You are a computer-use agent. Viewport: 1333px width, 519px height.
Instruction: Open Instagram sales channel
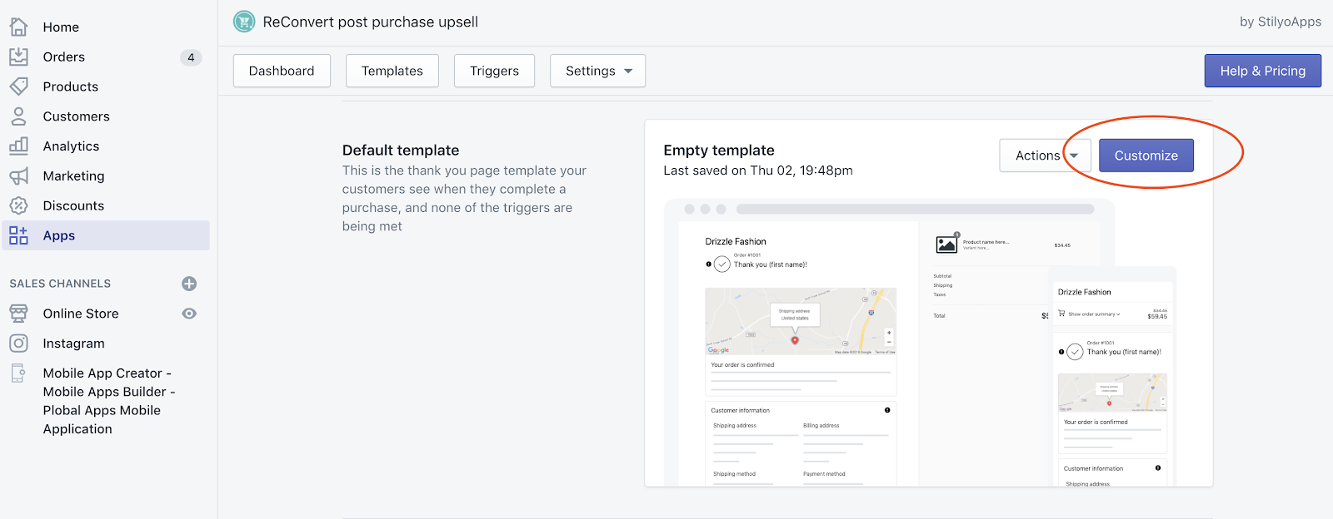tap(74, 344)
